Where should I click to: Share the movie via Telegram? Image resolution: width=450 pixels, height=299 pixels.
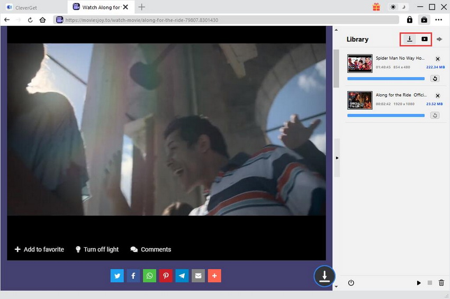pyautogui.click(x=182, y=276)
